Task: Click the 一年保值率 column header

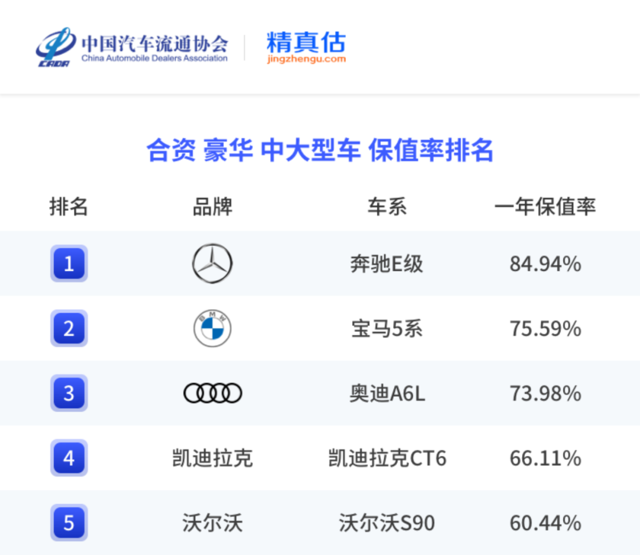Action: (x=545, y=207)
